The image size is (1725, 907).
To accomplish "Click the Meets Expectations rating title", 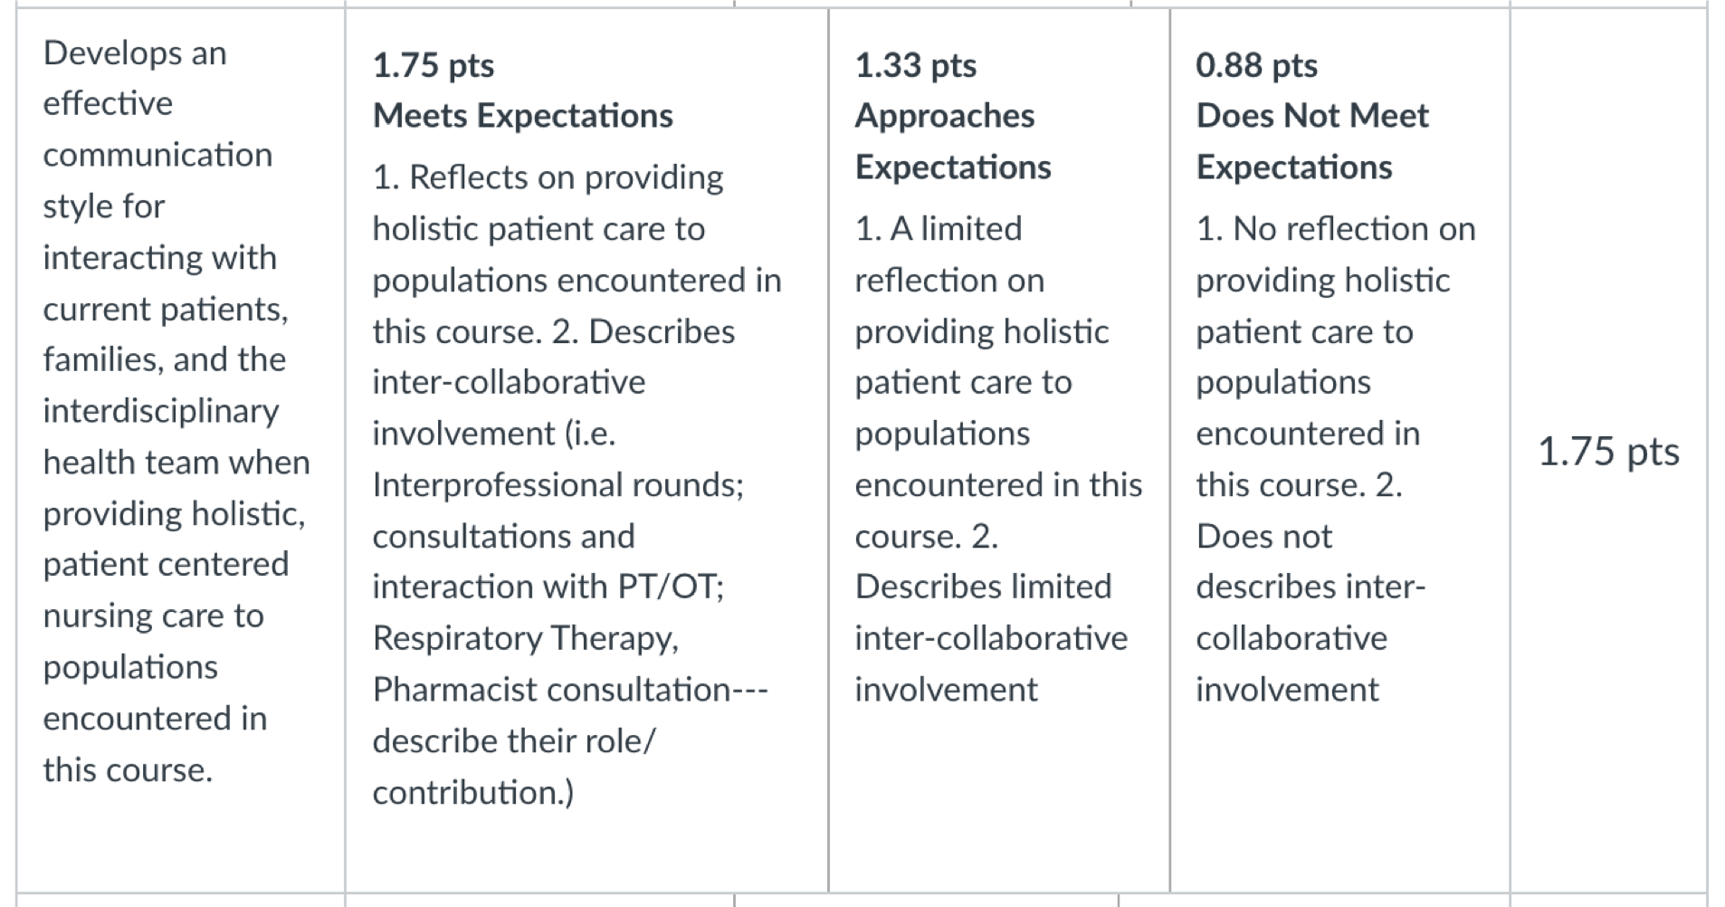I will pos(523,116).
